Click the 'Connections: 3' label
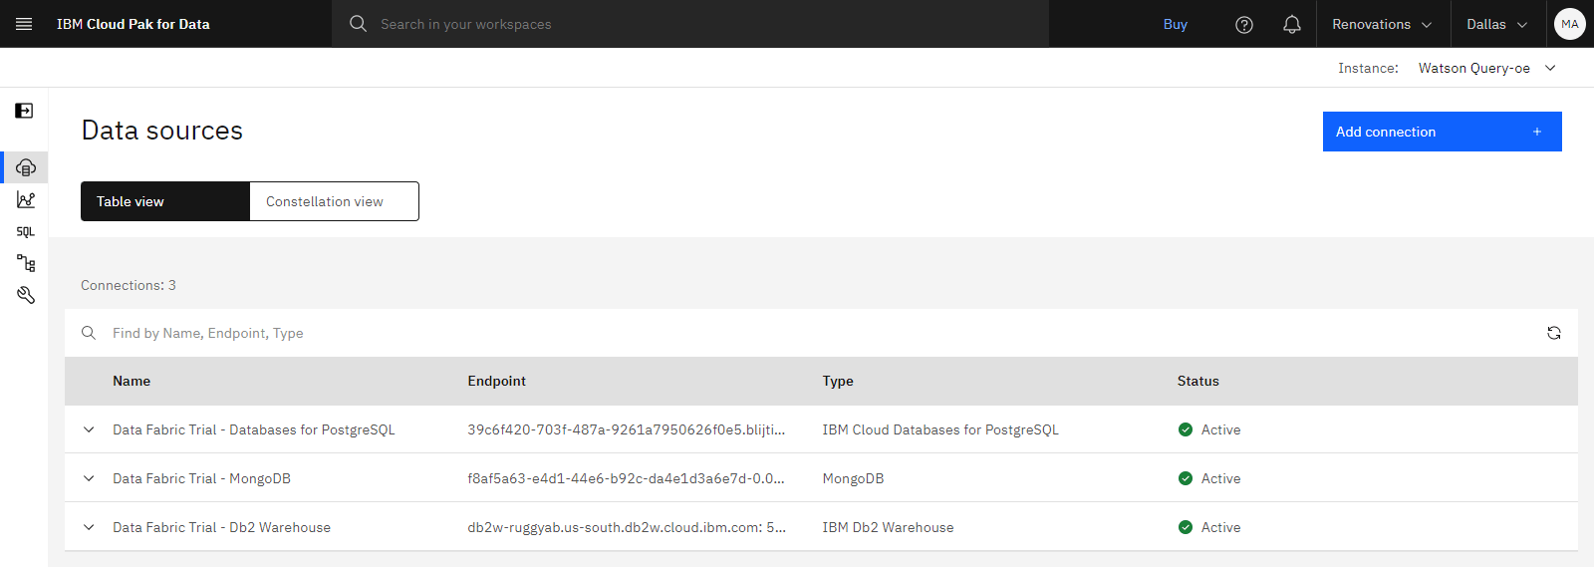This screenshot has height=567, width=1594. click(129, 285)
